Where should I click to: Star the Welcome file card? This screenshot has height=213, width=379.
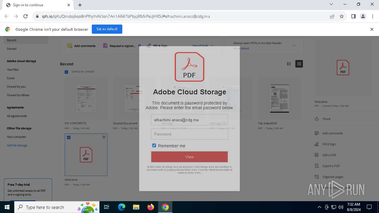pyautogui.click(x=104, y=137)
